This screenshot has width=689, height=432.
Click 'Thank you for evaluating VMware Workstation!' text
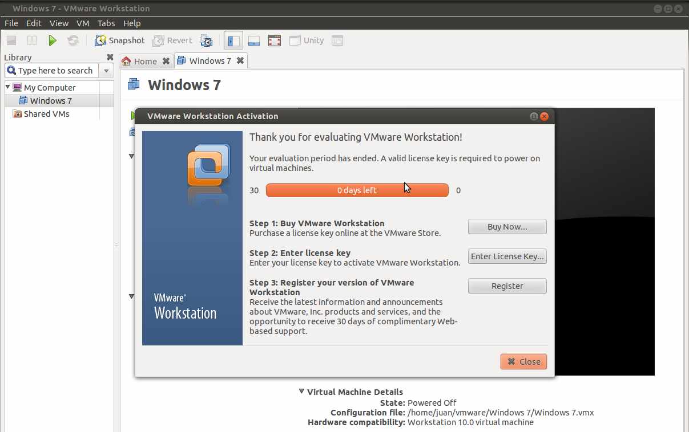[x=356, y=137]
